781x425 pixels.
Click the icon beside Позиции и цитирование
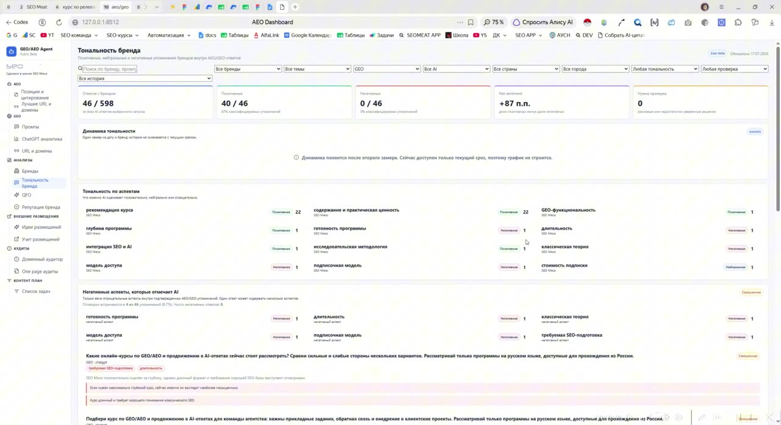(x=16, y=95)
